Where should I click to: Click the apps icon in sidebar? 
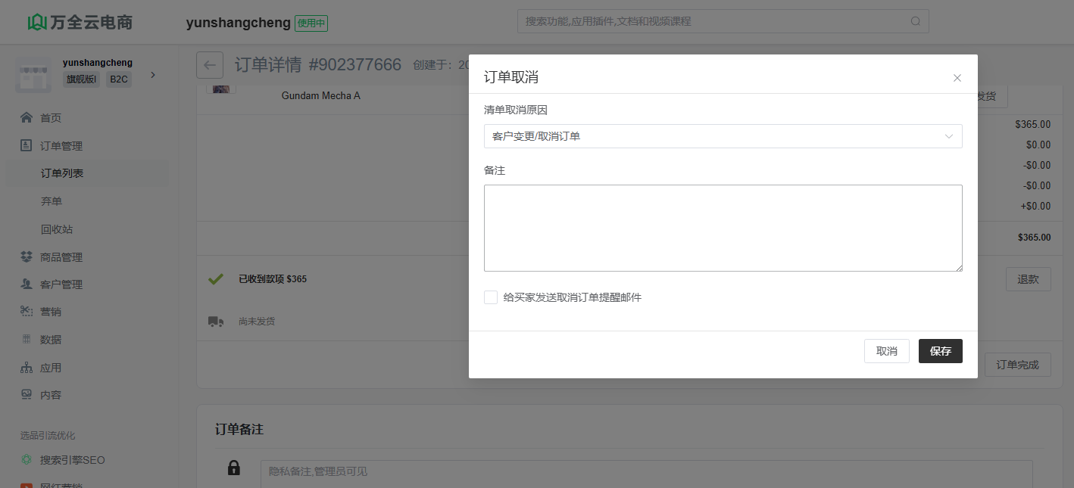tap(27, 368)
